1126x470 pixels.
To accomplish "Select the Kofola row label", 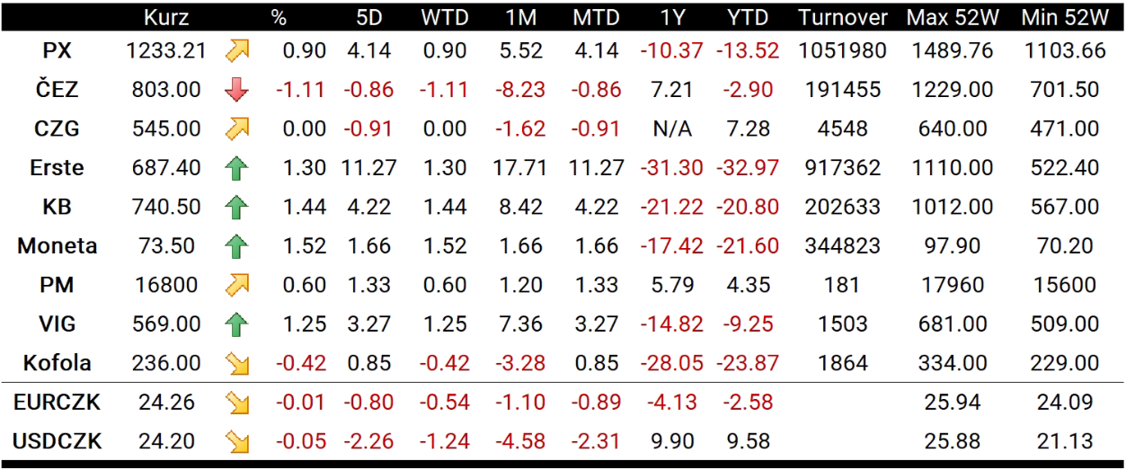I will point(58,363).
